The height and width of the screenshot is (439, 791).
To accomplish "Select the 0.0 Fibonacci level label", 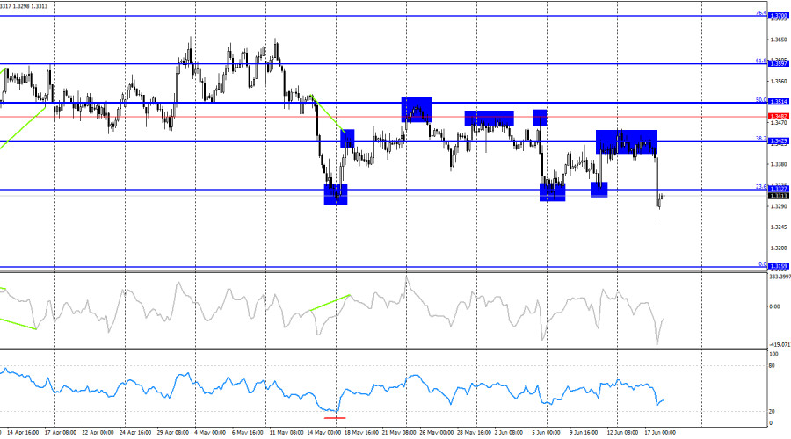I will pos(762,264).
